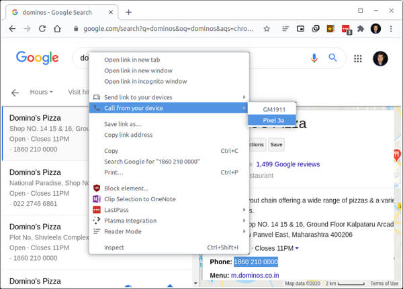Select Domino's Pizza Shivleela Complex listing
The image size is (403, 289).
(x=46, y=242)
